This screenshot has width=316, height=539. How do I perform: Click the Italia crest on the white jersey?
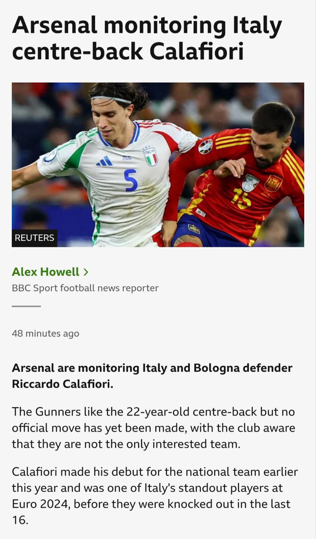point(150,156)
